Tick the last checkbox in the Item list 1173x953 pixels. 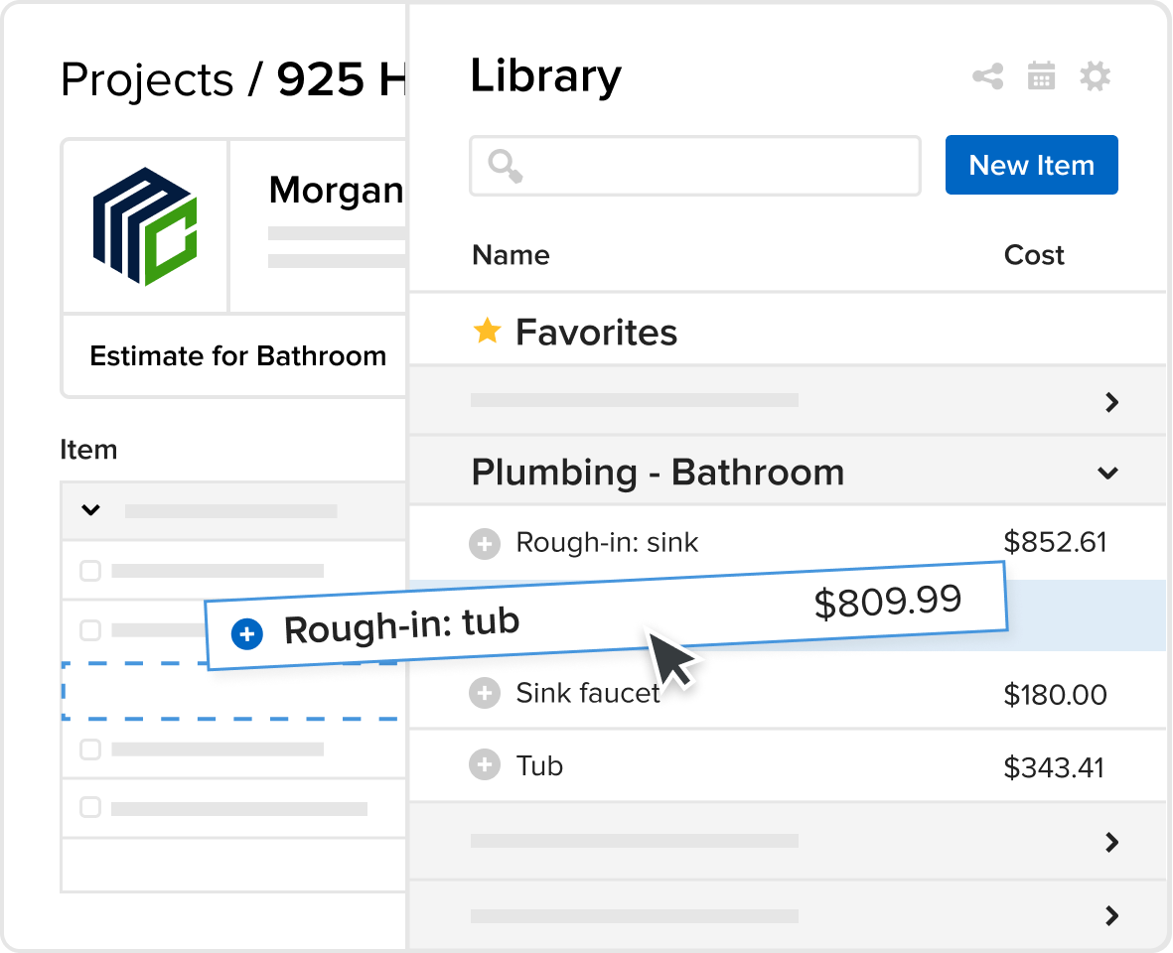[90, 807]
